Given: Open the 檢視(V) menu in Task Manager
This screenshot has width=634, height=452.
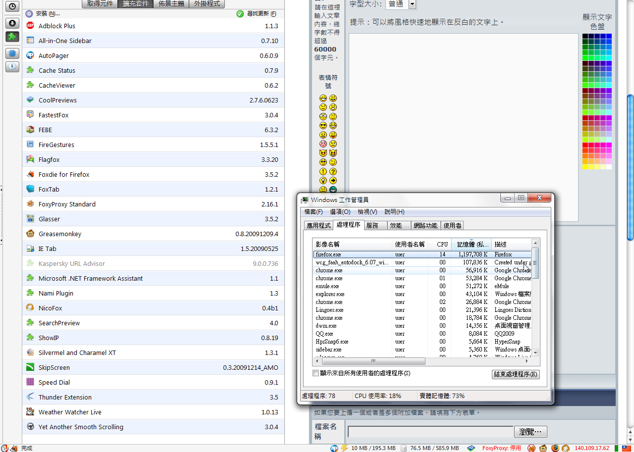Looking at the screenshot, I should 367,211.
